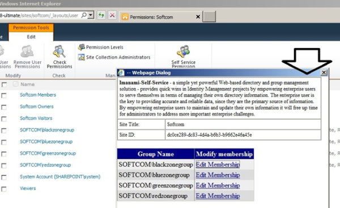The width and height of the screenshot is (340, 208).
Task: Open SOFTCOM\greenzonegroup link in permissions list
Action: [x=48, y=154]
